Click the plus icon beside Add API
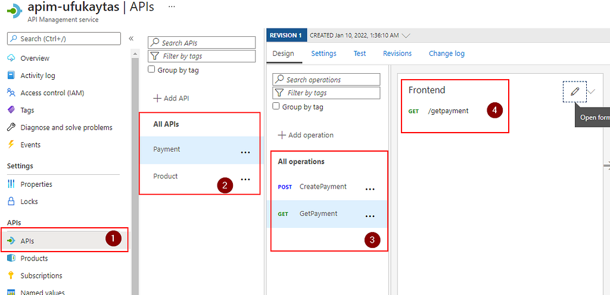The image size is (610, 295). [x=157, y=98]
